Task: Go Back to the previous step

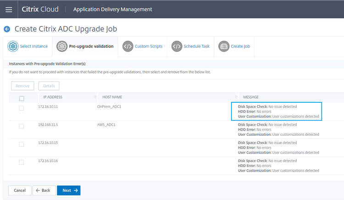Action: point(44,190)
